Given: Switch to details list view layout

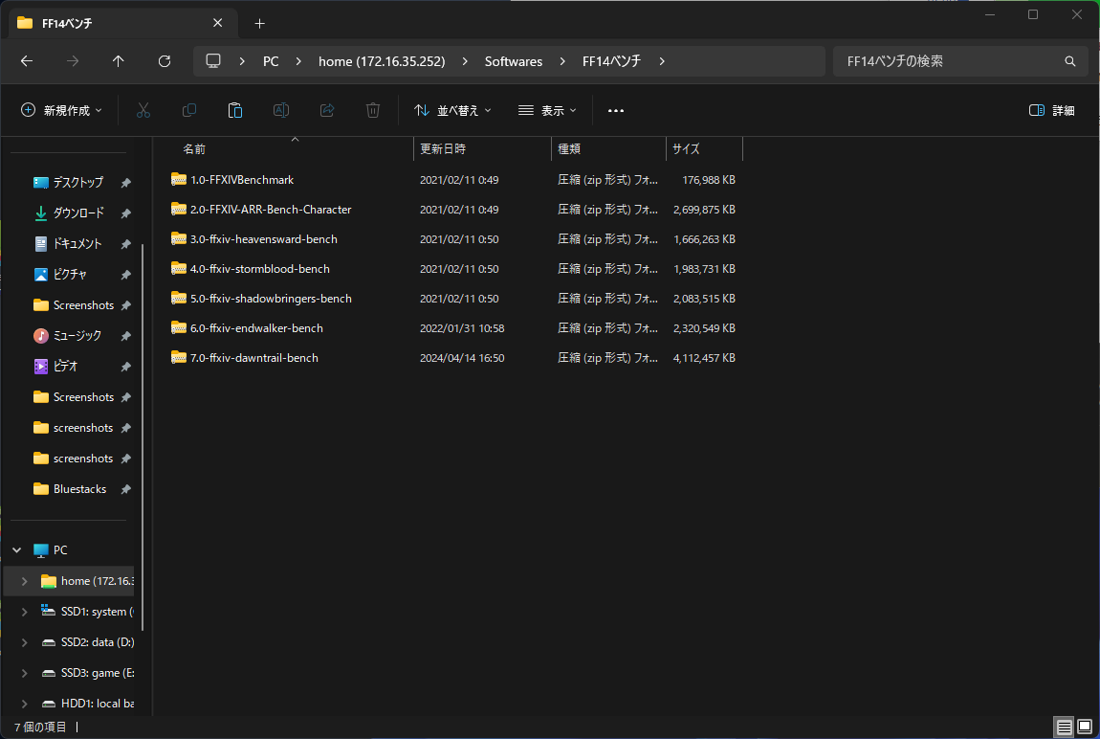Looking at the screenshot, I should (1065, 728).
